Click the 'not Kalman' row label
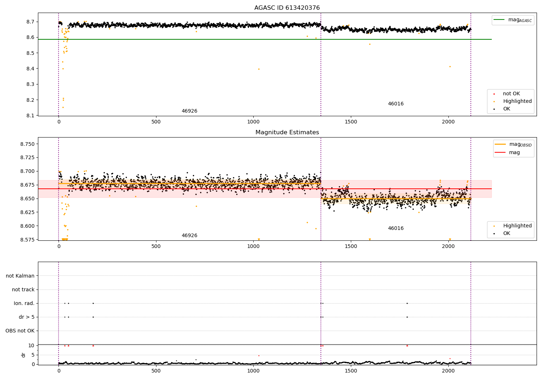542x379 pixels. pyautogui.click(x=20, y=276)
